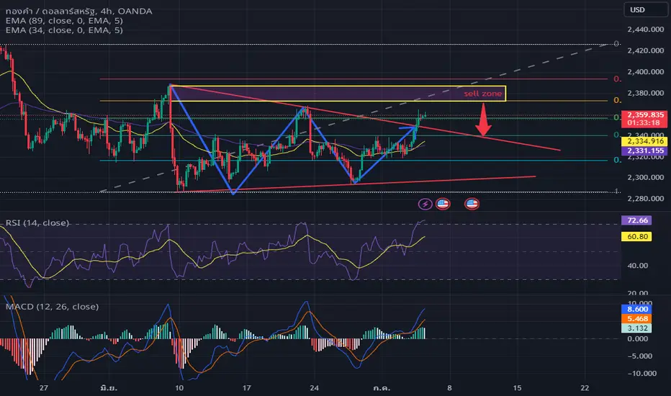Image resolution: width=671 pixels, height=396 pixels.
Task: Click the RSI average value label 60.80
Action: click(636, 236)
